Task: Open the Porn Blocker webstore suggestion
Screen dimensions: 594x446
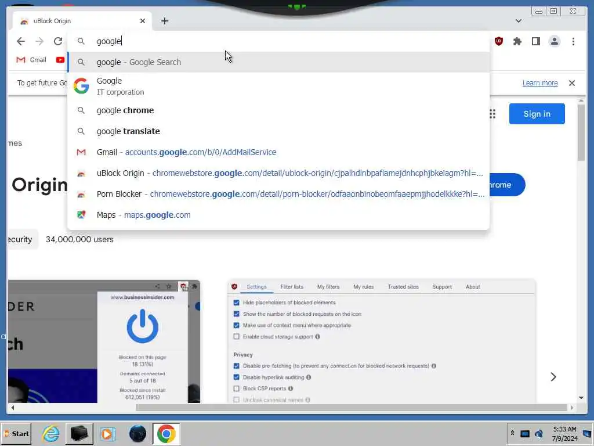Action: 278,194
